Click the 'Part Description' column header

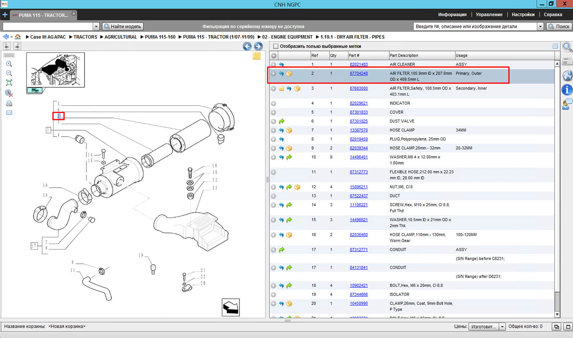422,56
